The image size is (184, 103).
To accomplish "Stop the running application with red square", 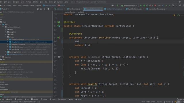I will pyautogui.click(x=155, y=5).
